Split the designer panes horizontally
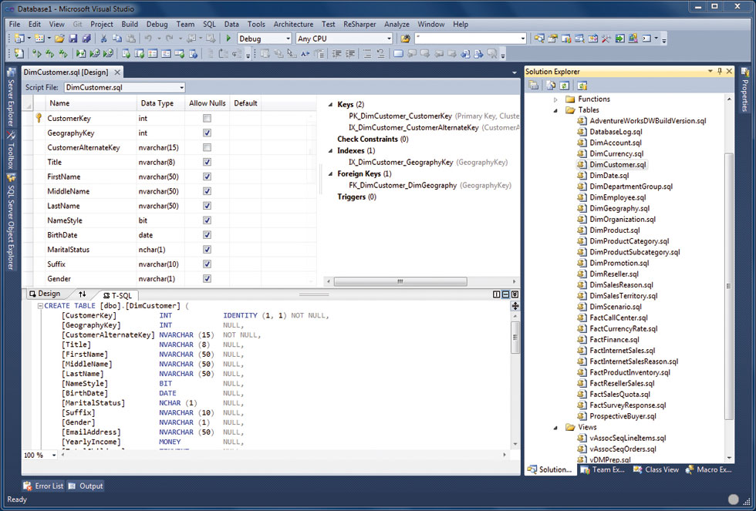 tap(505, 294)
